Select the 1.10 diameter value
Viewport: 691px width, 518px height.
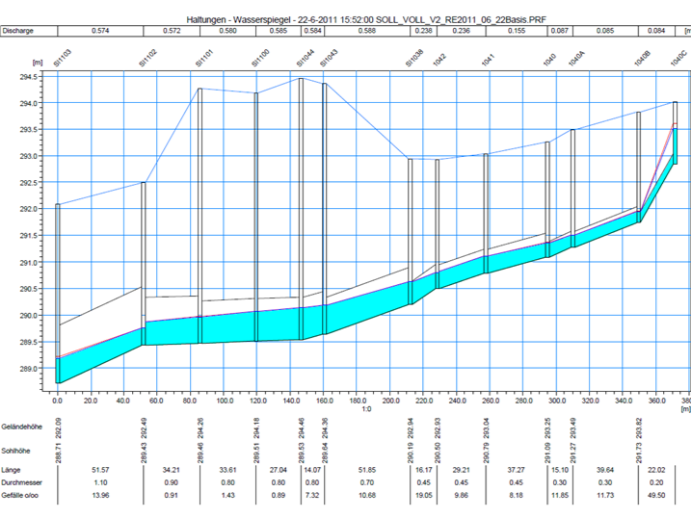(x=99, y=480)
